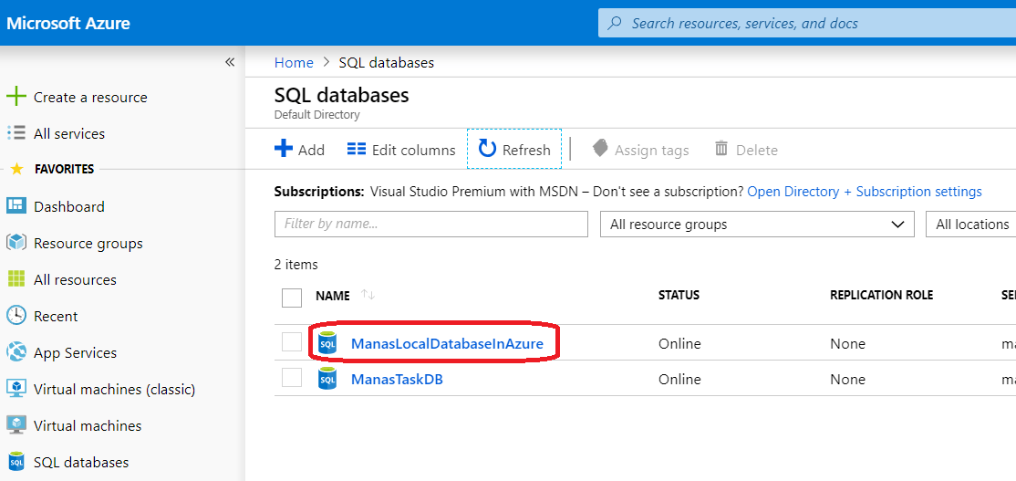Collapse the sidebar with double chevron
The height and width of the screenshot is (481, 1016).
pos(230,62)
